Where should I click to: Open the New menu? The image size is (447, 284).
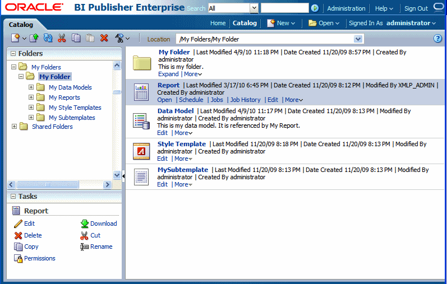click(x=281, y=23)
